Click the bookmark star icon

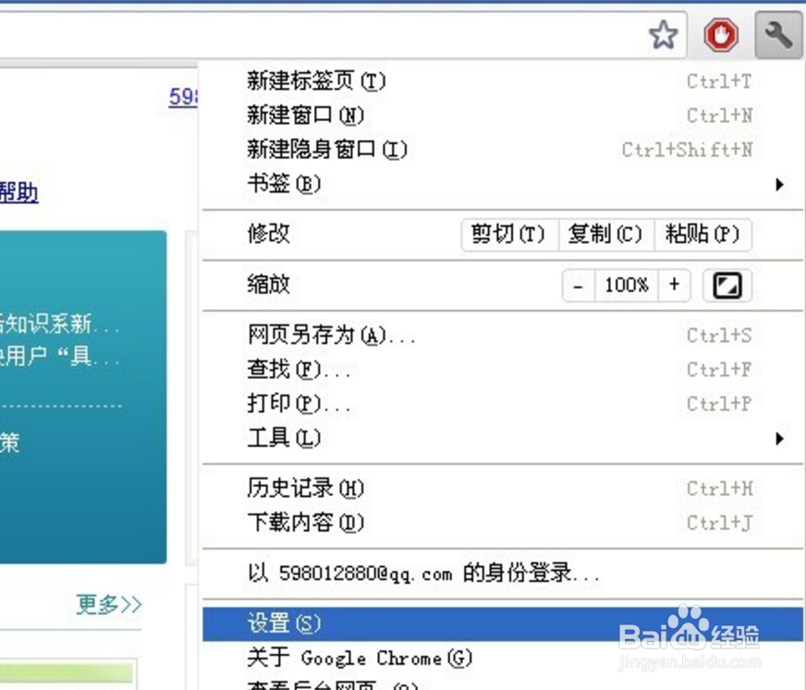click(x=663, y=35)
